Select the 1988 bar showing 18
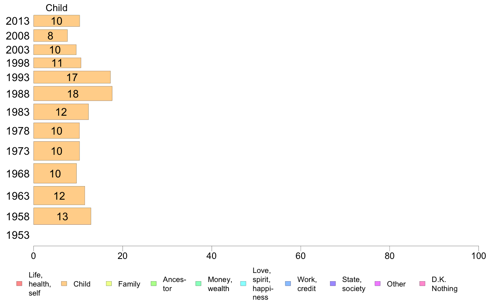This screenshot has height=303, width=490. click(x=73, y=93)
